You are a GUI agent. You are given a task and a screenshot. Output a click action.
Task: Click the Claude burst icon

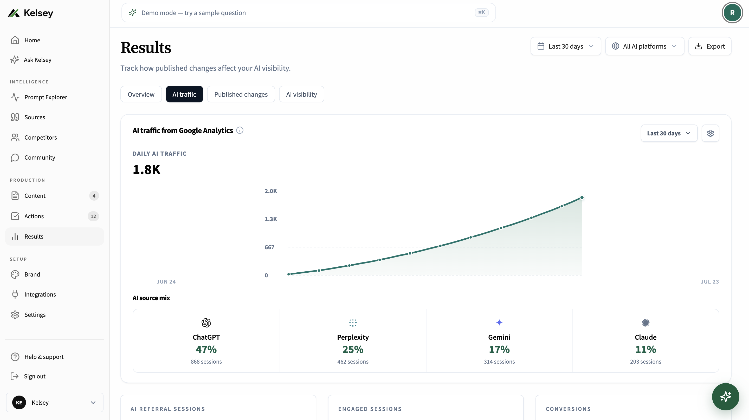pyautogui.click(x=645, y=323)
